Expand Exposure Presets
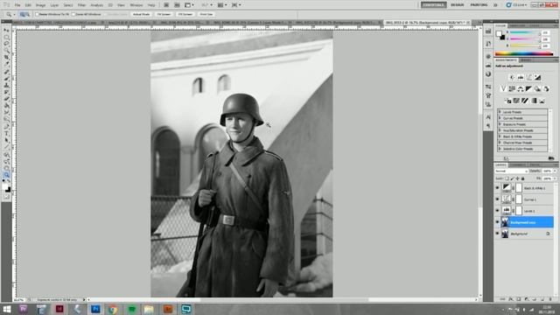 [x=500, y=124]
